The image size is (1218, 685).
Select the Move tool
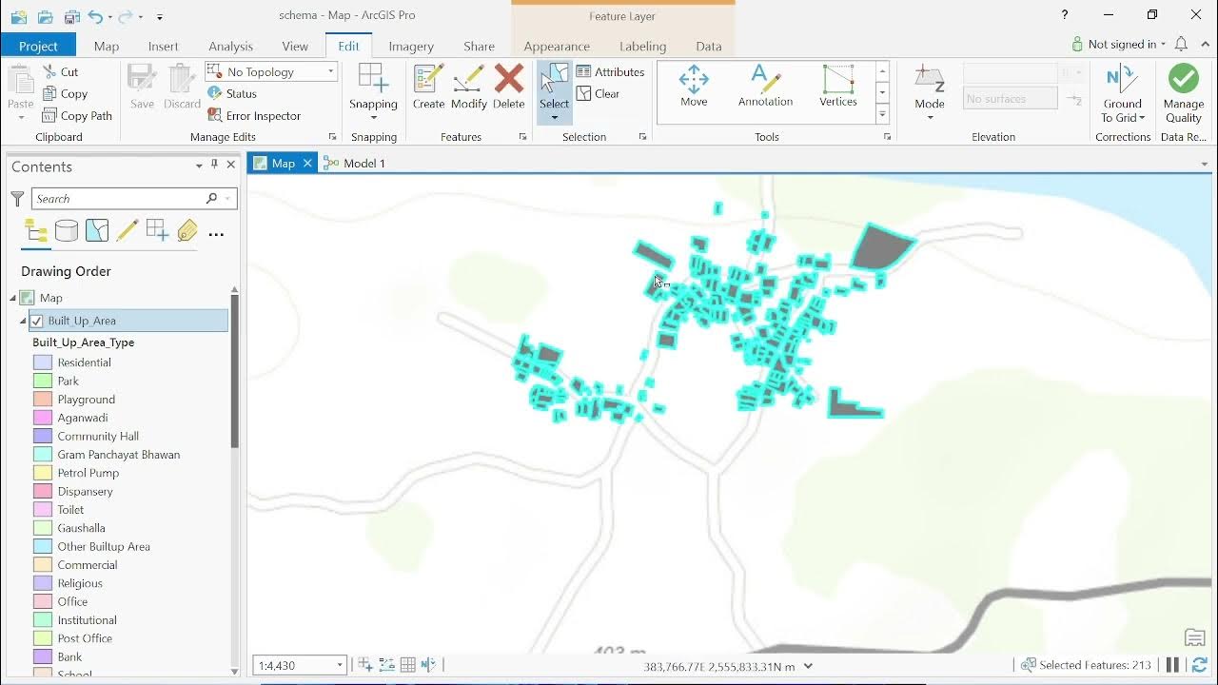(x=694, y=86)
